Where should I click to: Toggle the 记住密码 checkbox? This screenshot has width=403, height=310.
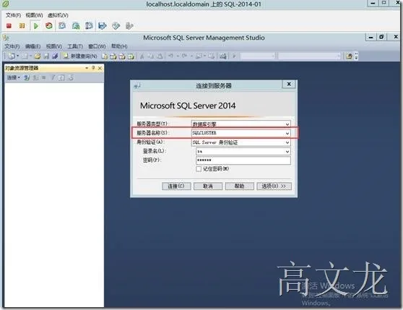[199, 169]
